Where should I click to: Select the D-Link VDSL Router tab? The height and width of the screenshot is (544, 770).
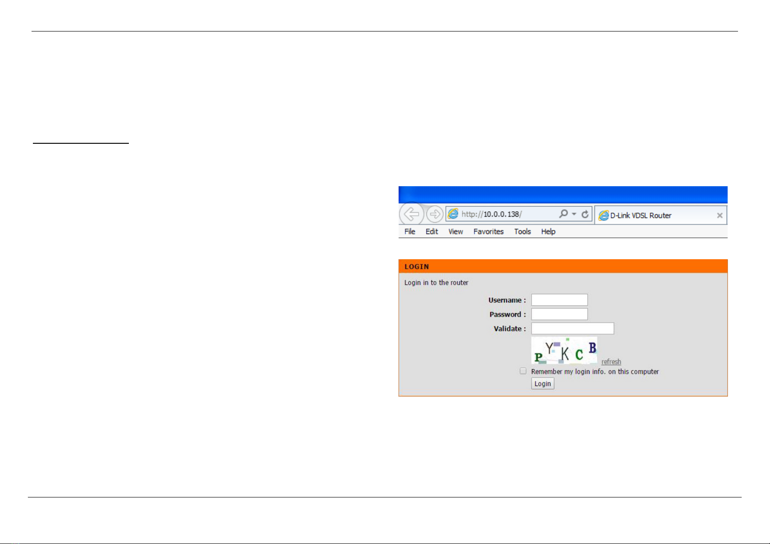click(x=660, y=215)
